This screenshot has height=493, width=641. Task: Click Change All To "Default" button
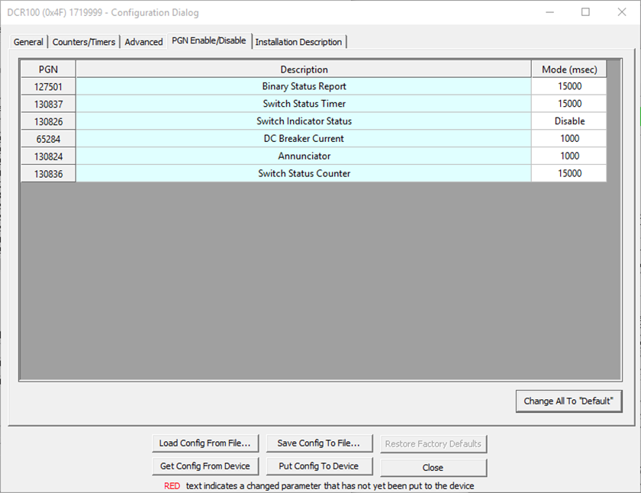[569, 401]
